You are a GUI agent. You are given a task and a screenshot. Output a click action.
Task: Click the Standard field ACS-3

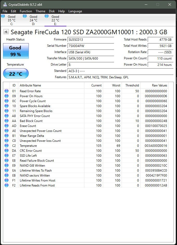click(120, 71)
